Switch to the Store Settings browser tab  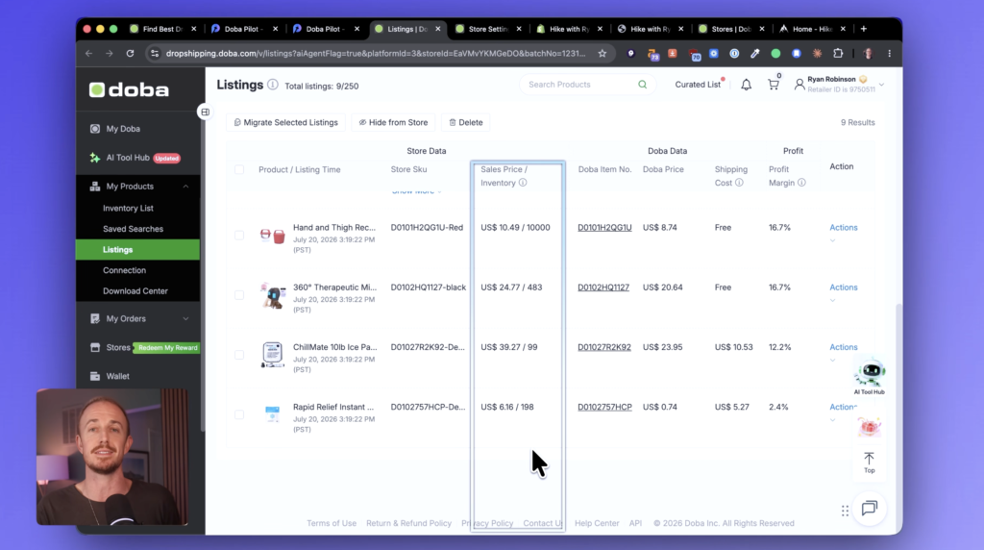coord(488,29)
